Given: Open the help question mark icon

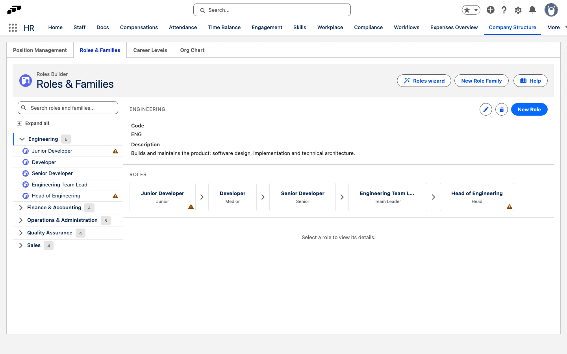Looking at the screenshot, I should 504,10.
